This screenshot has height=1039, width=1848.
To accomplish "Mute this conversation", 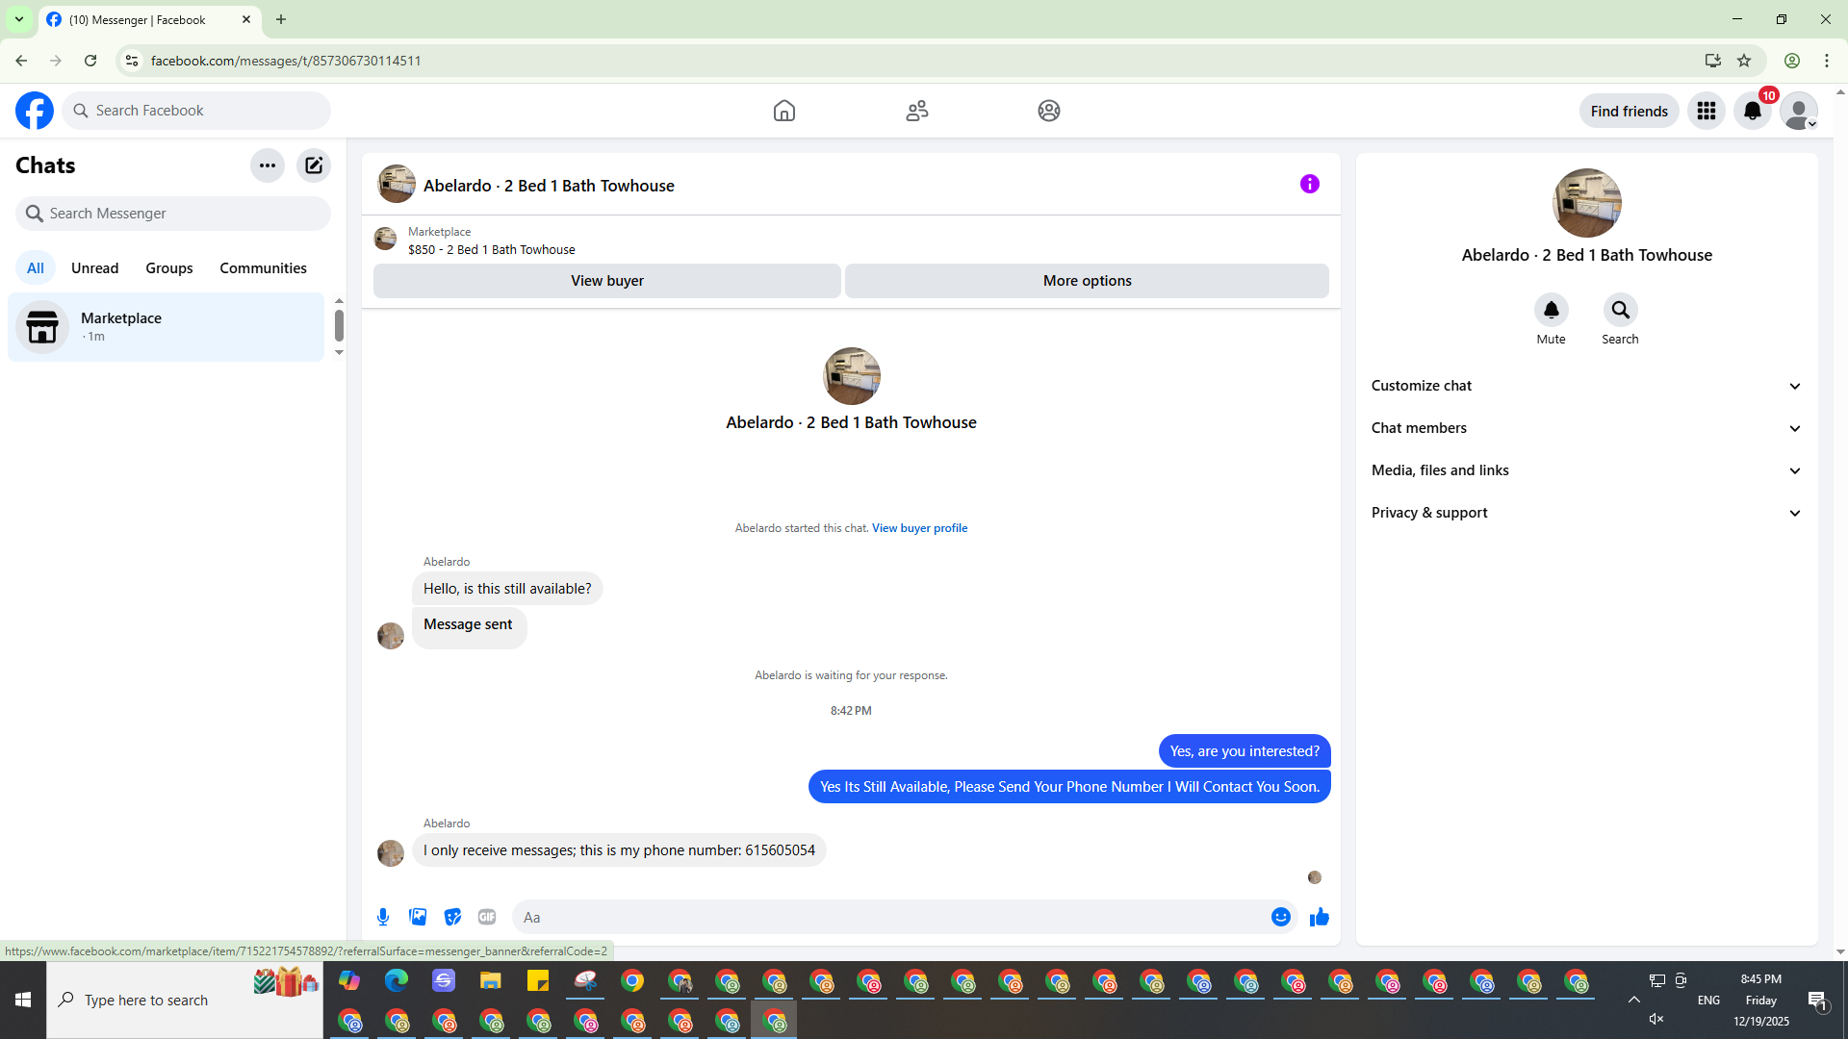I will pos(1551,310).
